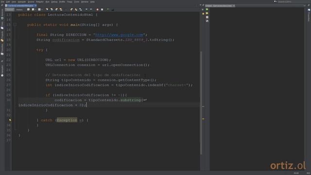The width and height of the screenshot is (311, 175).
Task: Open the Navigator sidebar tab
Action: [x=2, y=70]
